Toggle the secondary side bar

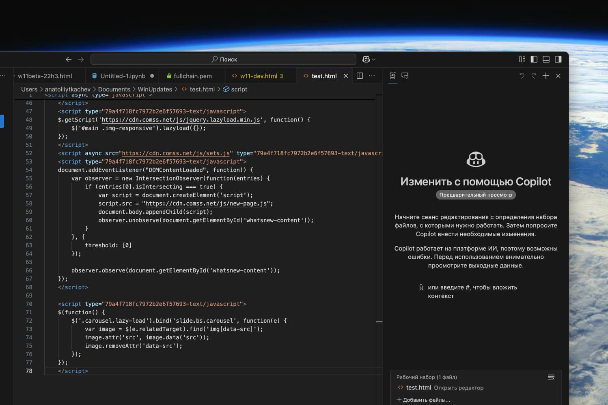(558, 59)
